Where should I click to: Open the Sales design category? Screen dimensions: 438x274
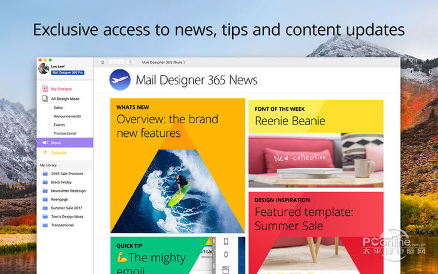(x=58, y=108)
